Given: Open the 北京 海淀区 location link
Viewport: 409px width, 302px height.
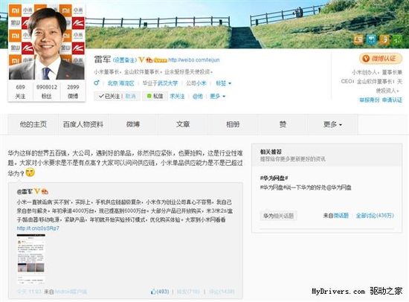Looking at the screenshot, I should pos(120,83).
